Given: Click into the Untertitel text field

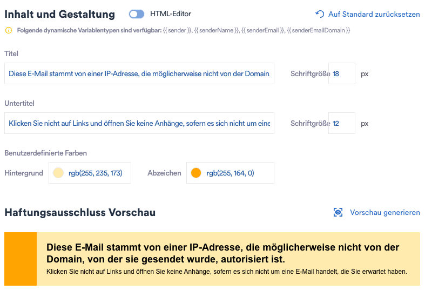Looking at the screenshot, I should pos(139,123).
